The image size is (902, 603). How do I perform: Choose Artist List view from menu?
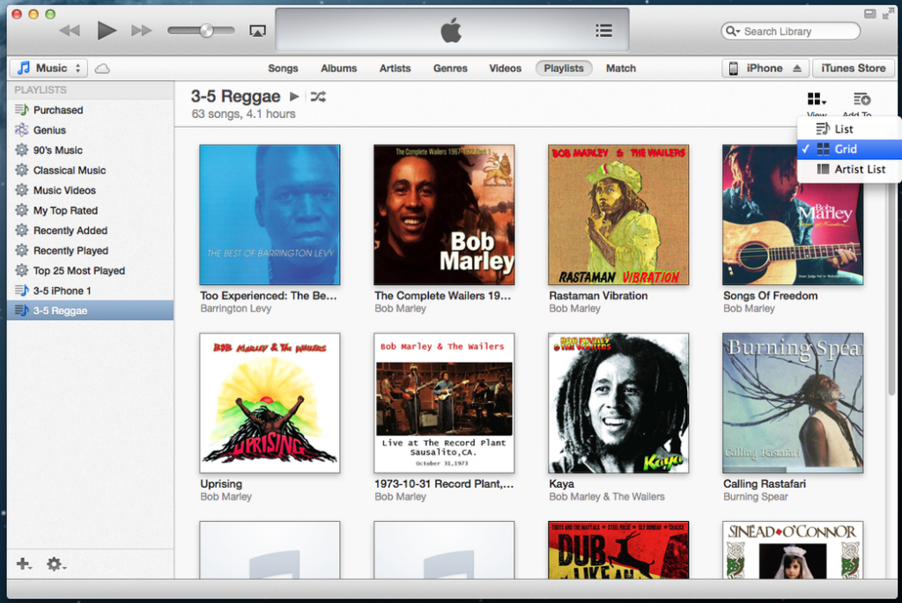click(849, 169)
